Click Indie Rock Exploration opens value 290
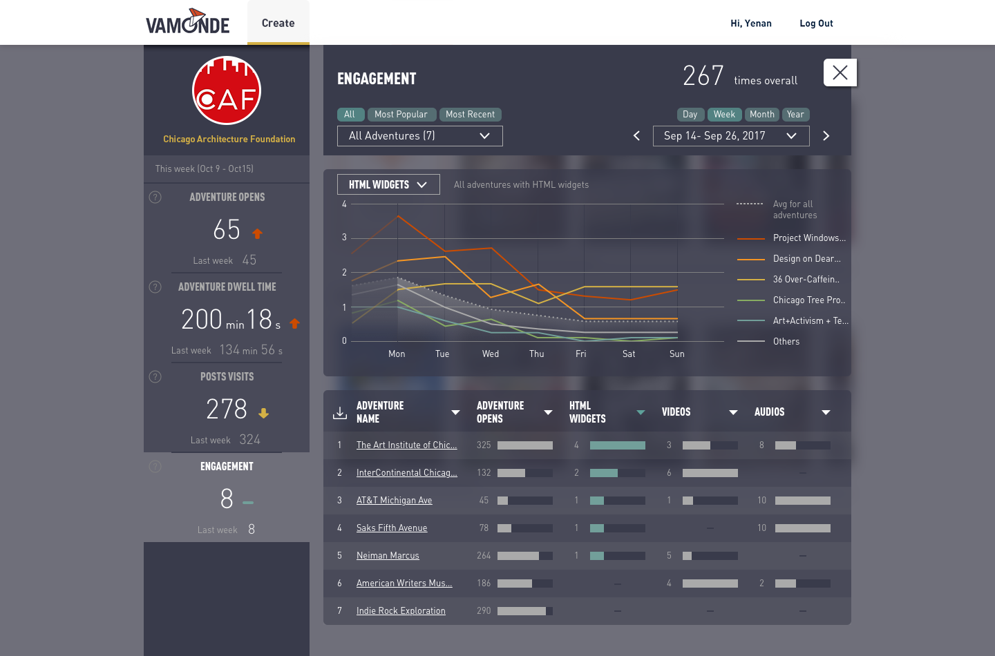The image size is (995, 656). (484, 611)
